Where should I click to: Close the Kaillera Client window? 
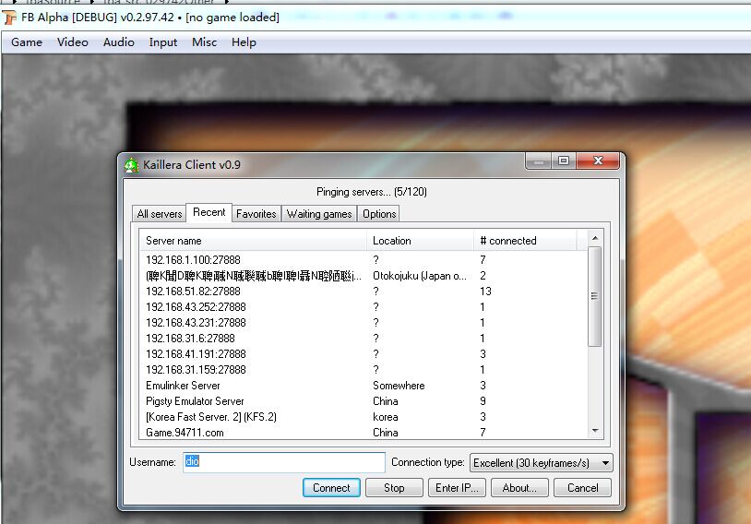click(x=598, y=161)
